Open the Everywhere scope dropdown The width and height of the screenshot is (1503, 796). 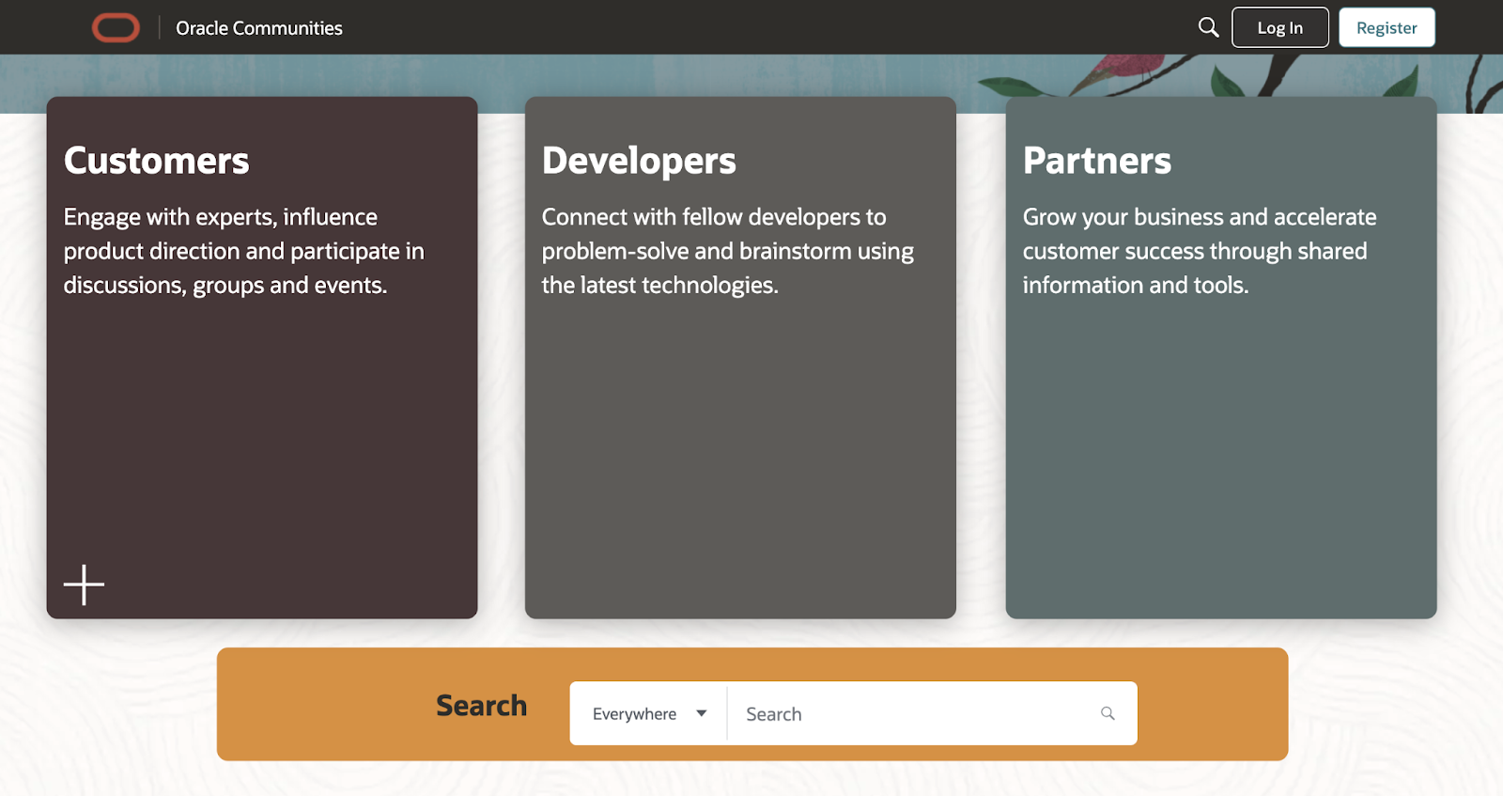coord(649,713)
